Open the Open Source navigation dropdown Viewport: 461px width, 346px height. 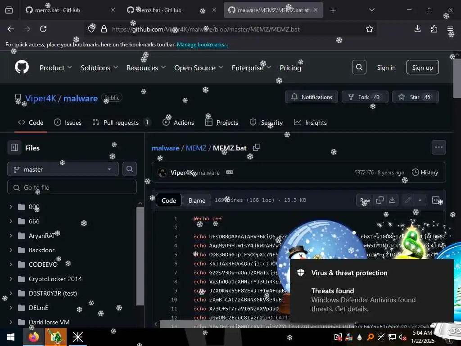coord(199,68)
